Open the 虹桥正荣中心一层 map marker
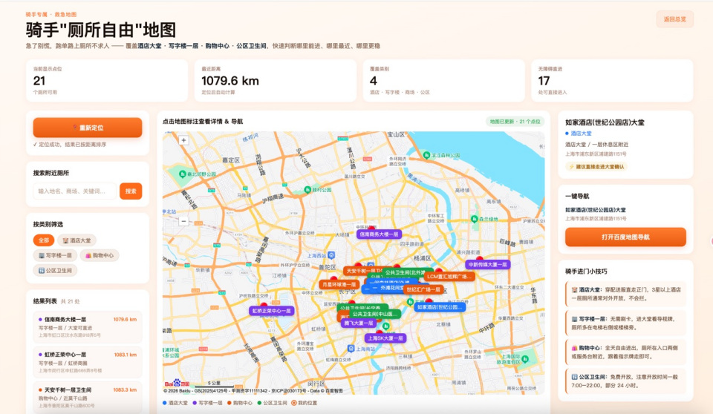 [272, 311]
